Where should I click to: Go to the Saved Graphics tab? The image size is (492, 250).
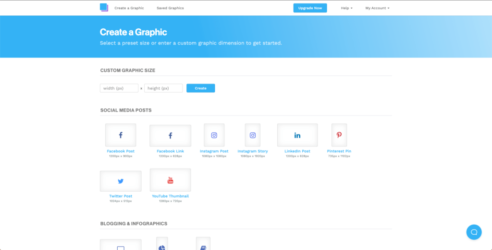[170, 8]
